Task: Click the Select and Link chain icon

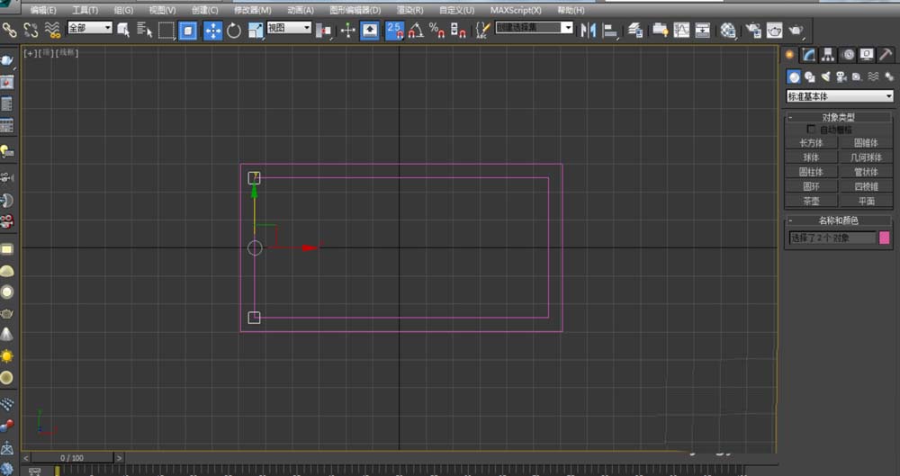Action: tap(10, 31)
